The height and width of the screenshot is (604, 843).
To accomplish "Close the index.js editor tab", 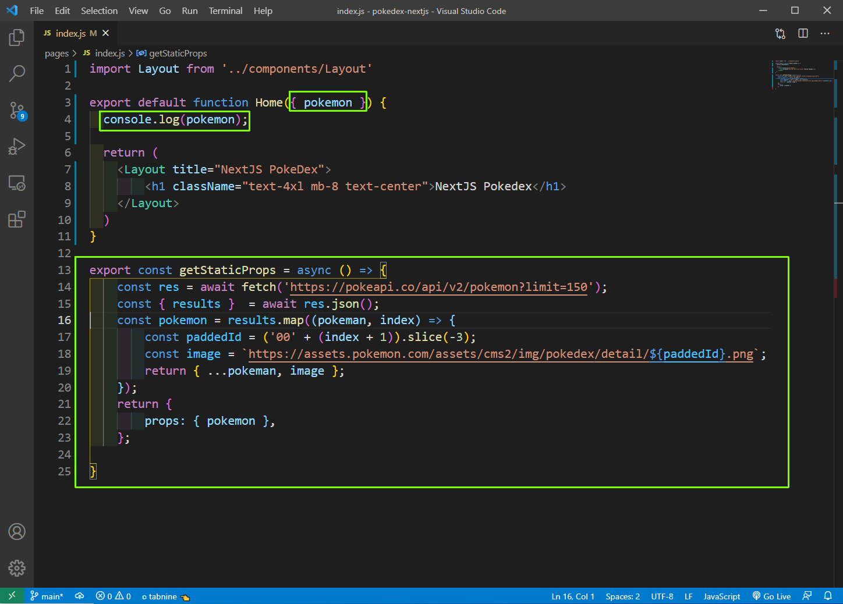I will tap(105, 33).
